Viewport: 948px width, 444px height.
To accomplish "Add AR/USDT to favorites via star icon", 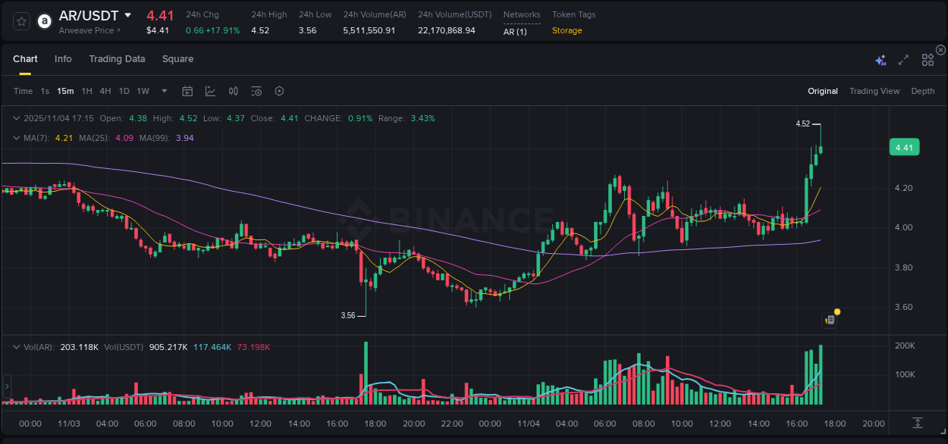I will [x=20, y=20].
